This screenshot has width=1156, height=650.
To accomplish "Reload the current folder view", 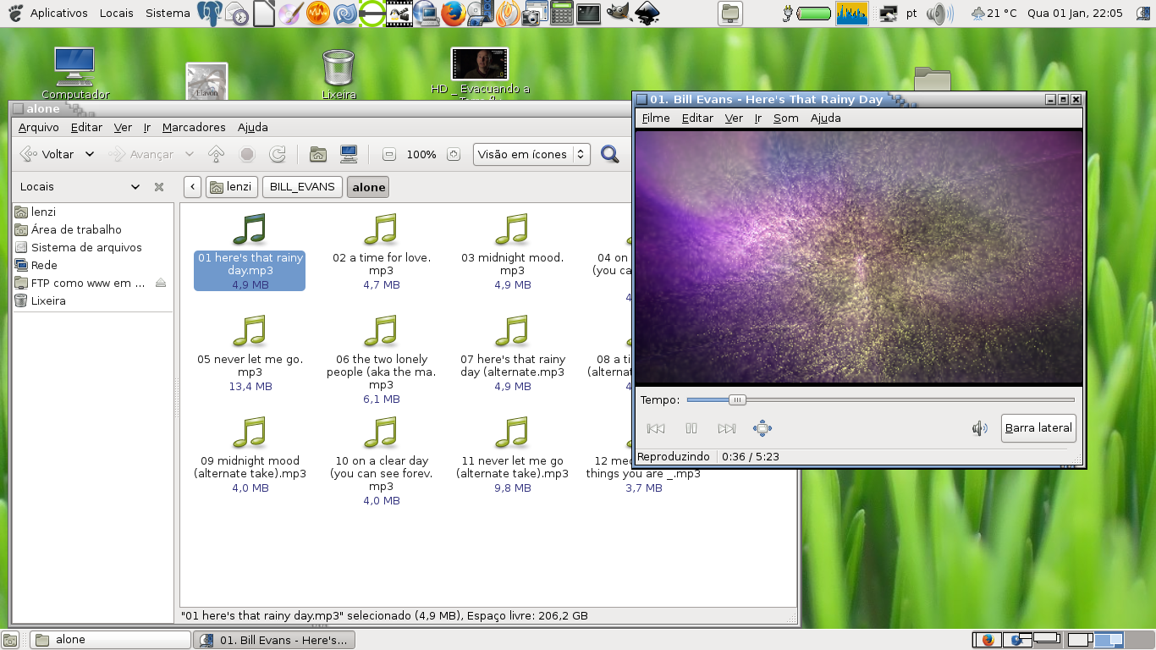I will (277, 154).
